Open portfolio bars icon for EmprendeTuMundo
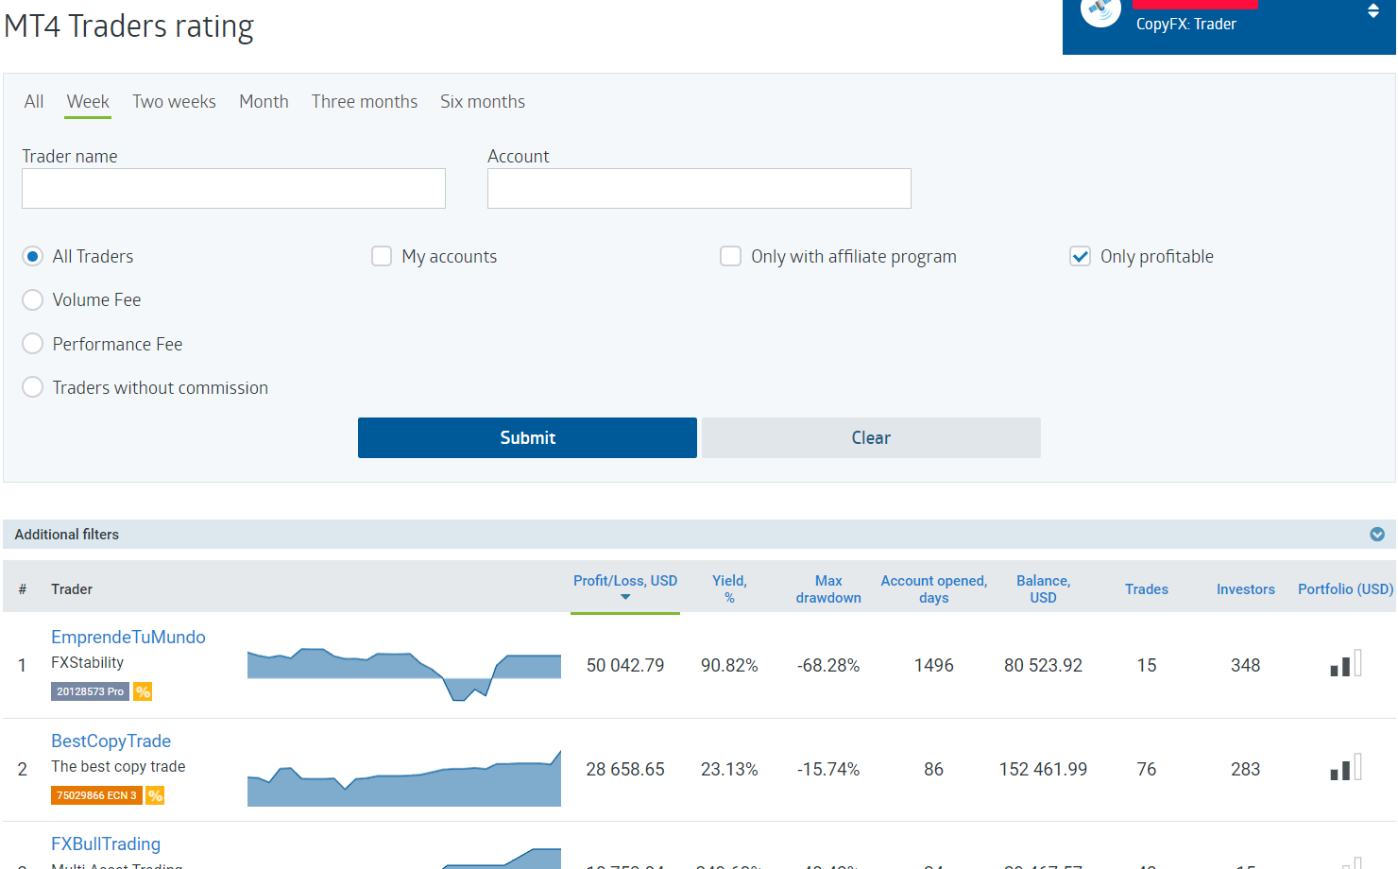Image resolution: width=1398 pixels, height=869 pixels. (x=1346, y=663)
